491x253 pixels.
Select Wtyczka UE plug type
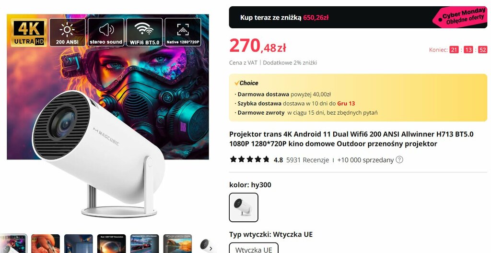254,248
